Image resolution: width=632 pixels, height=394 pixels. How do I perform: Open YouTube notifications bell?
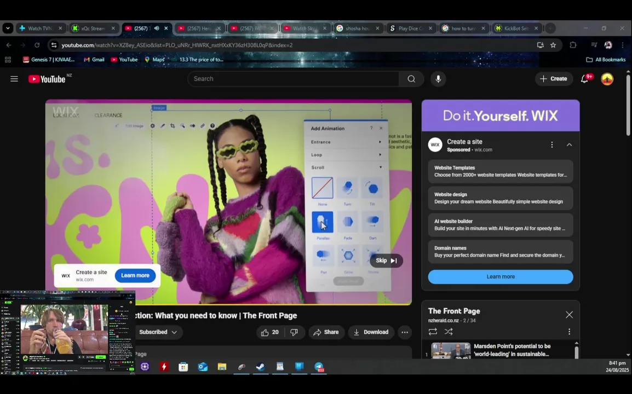tap(584, 79)
